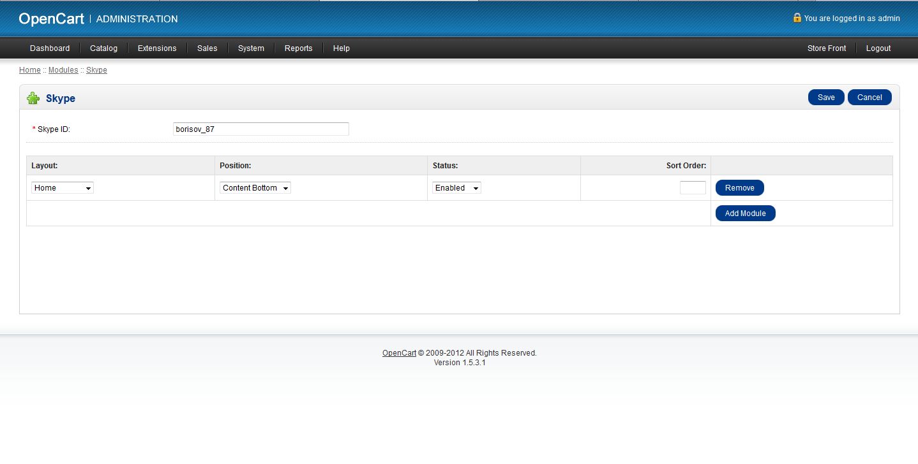Open the Sales menu

click(207, 48)
